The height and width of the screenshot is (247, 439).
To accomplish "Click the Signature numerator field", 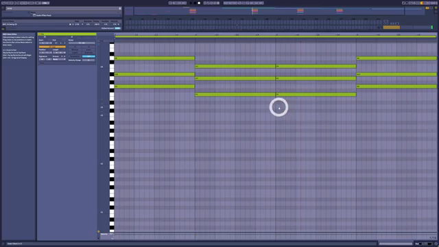I will [42, 60].
